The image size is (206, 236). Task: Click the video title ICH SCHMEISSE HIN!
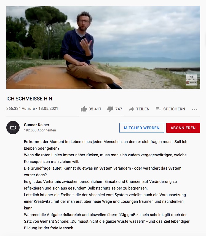click(30, 99)
